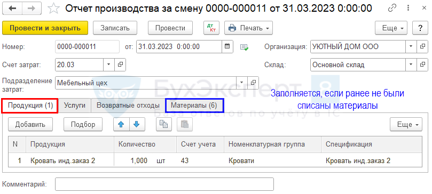Expand the Счет затрат dropdown

(109, 64)
